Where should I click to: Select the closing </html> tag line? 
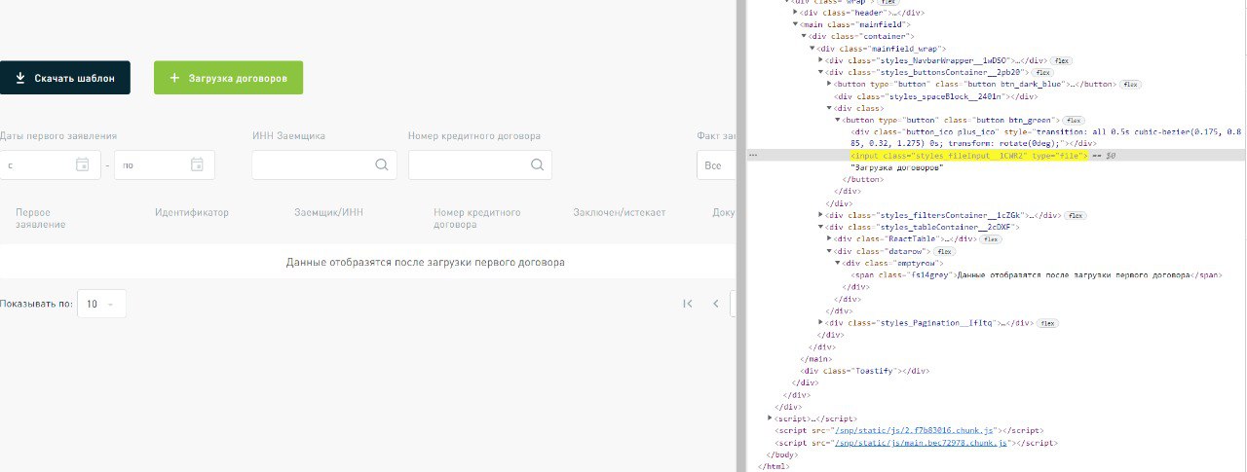[775, 466]
